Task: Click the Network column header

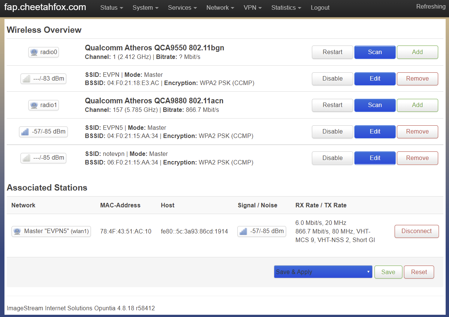Action: 23,205
